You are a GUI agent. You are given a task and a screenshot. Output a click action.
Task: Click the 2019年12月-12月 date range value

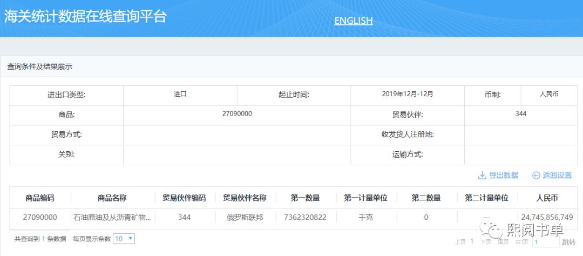408,94
